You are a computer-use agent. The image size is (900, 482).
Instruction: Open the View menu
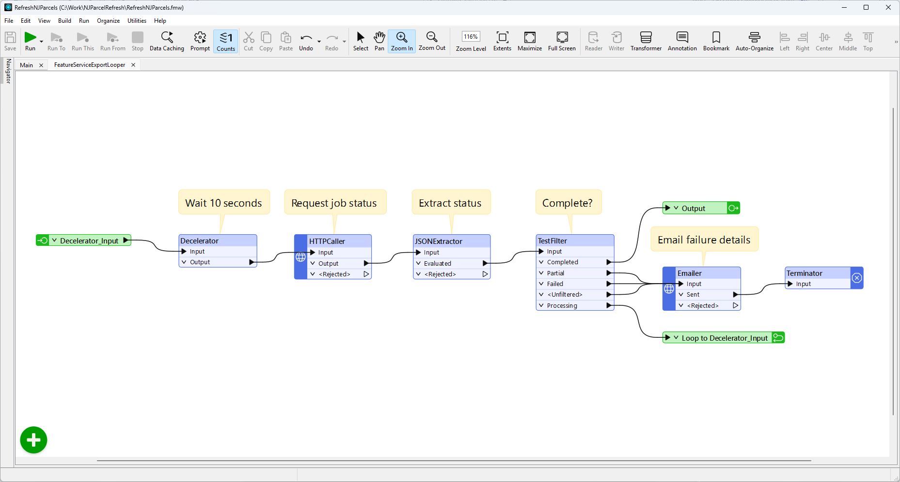(44, 21)
